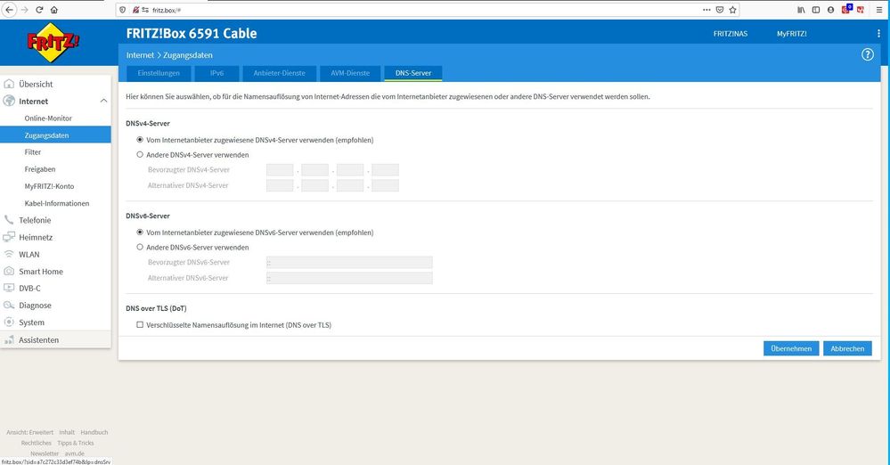Click Ansicht: Erweitert footer link
This screenshot has height=465, width=890.
30,432
